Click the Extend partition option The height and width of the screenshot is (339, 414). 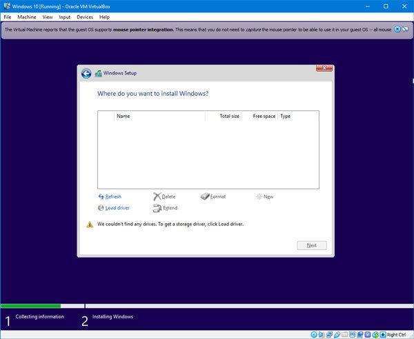[170, 208]
